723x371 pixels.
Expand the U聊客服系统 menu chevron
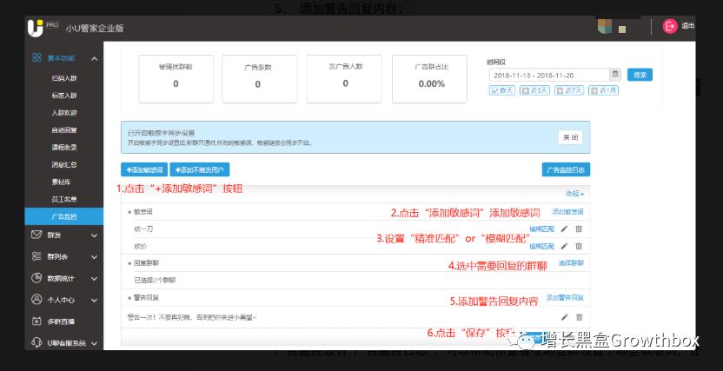(x=94, y=343)
